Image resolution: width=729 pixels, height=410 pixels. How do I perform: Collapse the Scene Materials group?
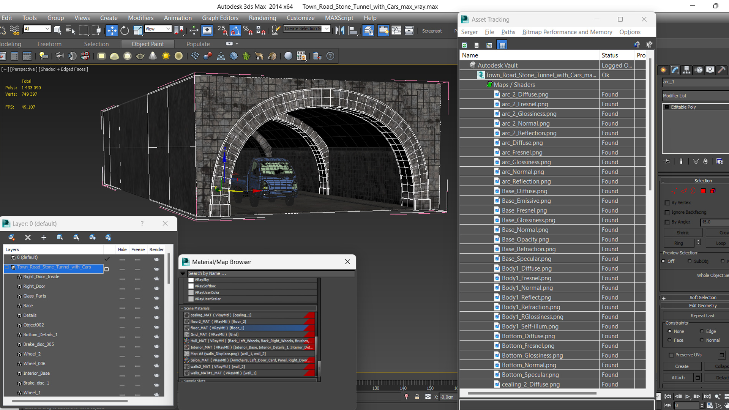click(182, 308)
